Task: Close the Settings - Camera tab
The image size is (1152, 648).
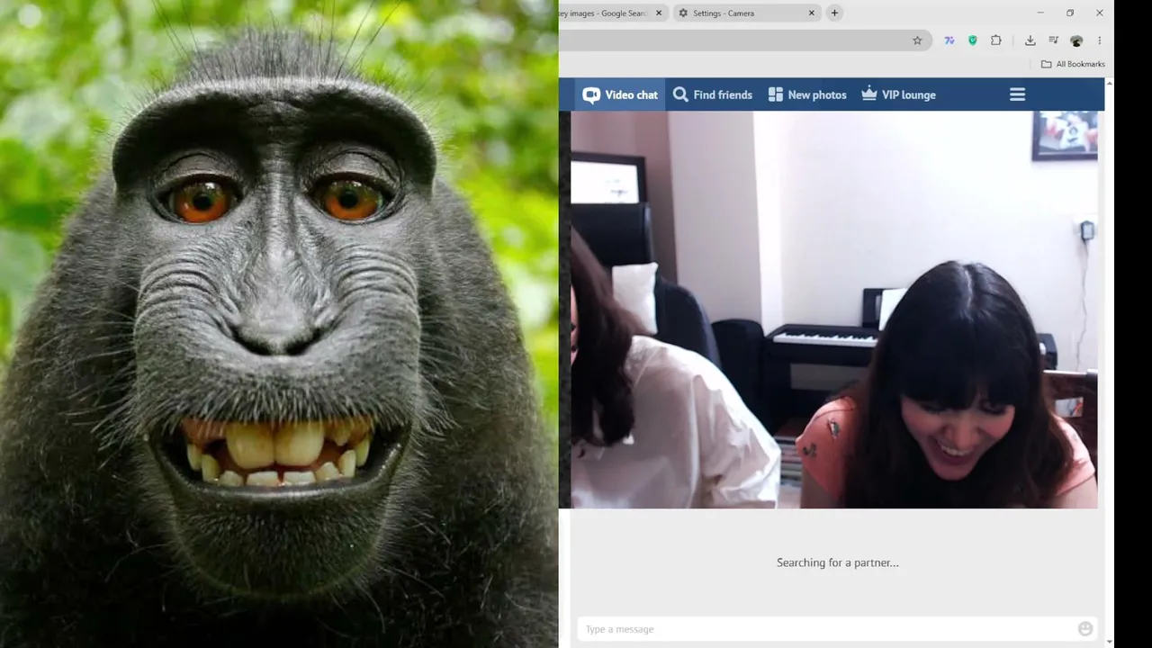Action: 812,13
